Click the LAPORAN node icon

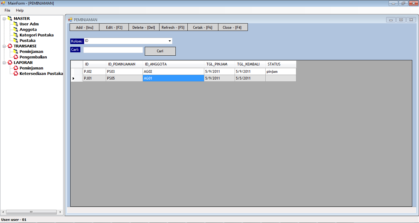click(x=10, y=63)
